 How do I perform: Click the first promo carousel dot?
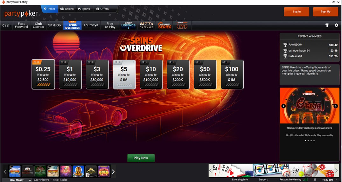coord(305,141)
